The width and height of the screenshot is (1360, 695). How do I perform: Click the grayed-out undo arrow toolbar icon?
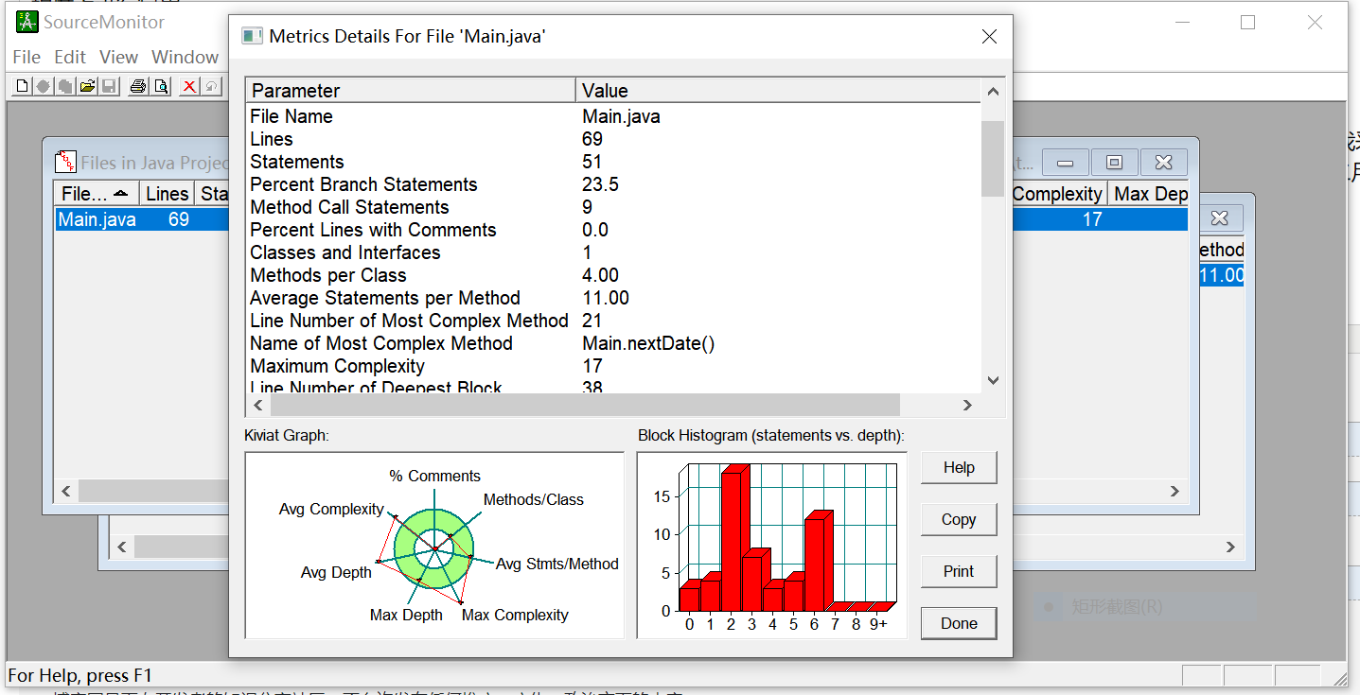click(211, 86)
